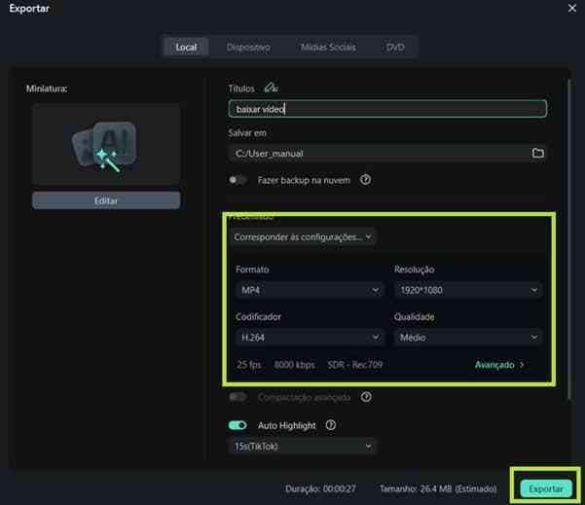Click the Codificador label

[x=258, y=316]
